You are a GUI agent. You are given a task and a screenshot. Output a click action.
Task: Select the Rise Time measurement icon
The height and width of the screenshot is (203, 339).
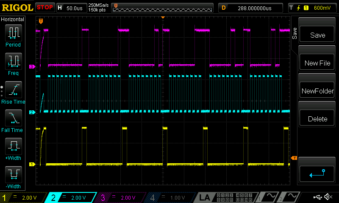click(x=14, y=90)
